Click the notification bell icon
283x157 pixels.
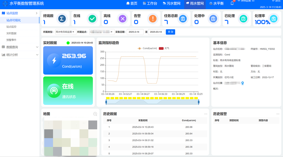coord(232,3)
